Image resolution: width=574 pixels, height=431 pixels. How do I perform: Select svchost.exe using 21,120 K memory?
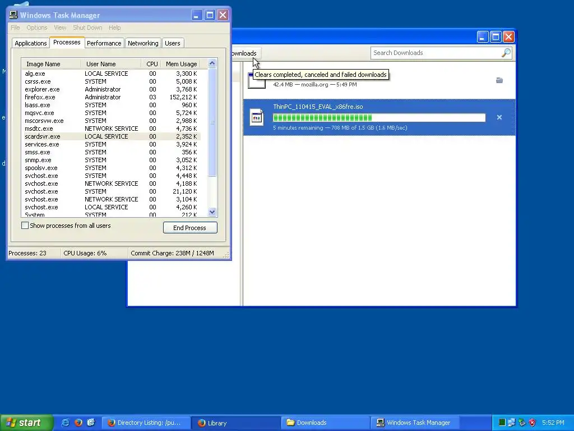pyautogui.click(x=112, y=191)
